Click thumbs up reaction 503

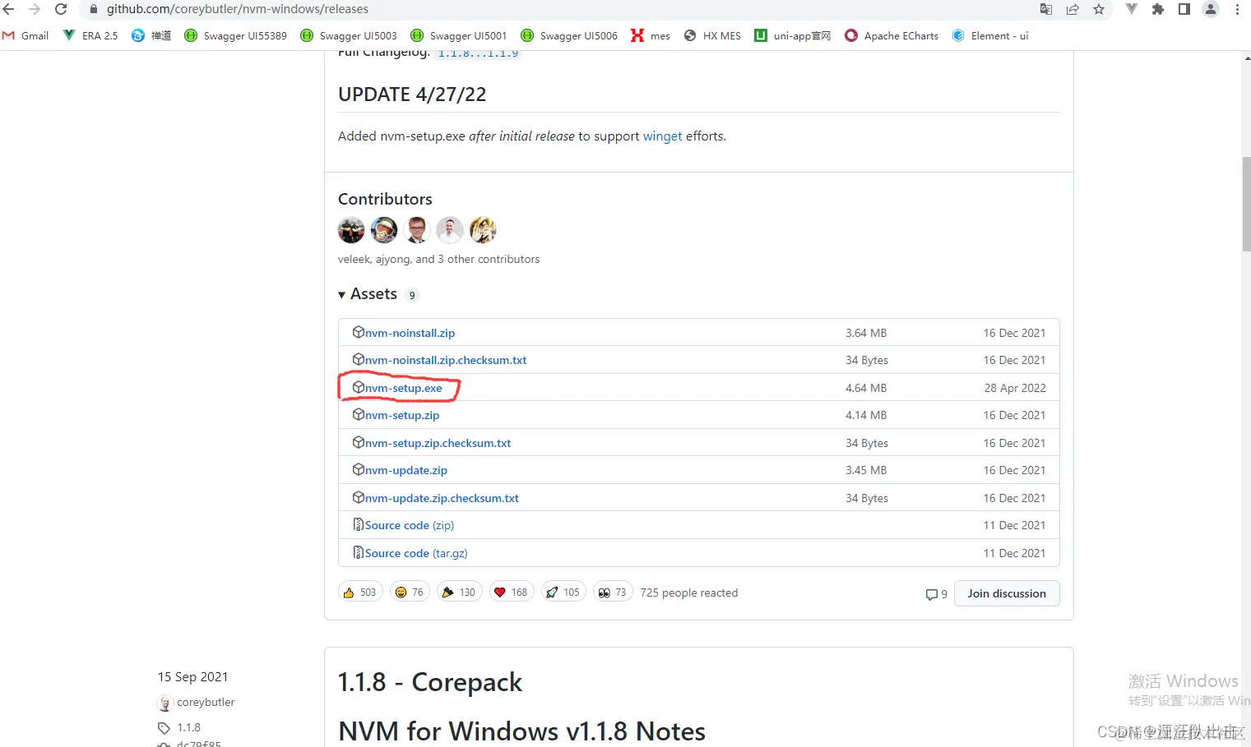tap(360, 593)
